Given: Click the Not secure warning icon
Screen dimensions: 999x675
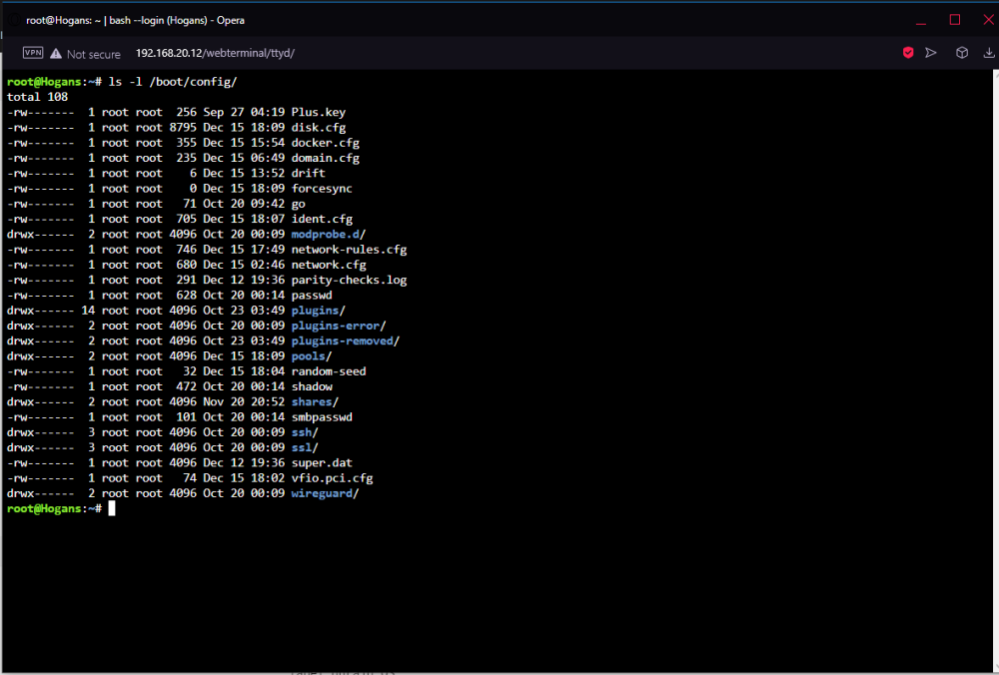Looking at the screenshot, I should pos(56,54).
